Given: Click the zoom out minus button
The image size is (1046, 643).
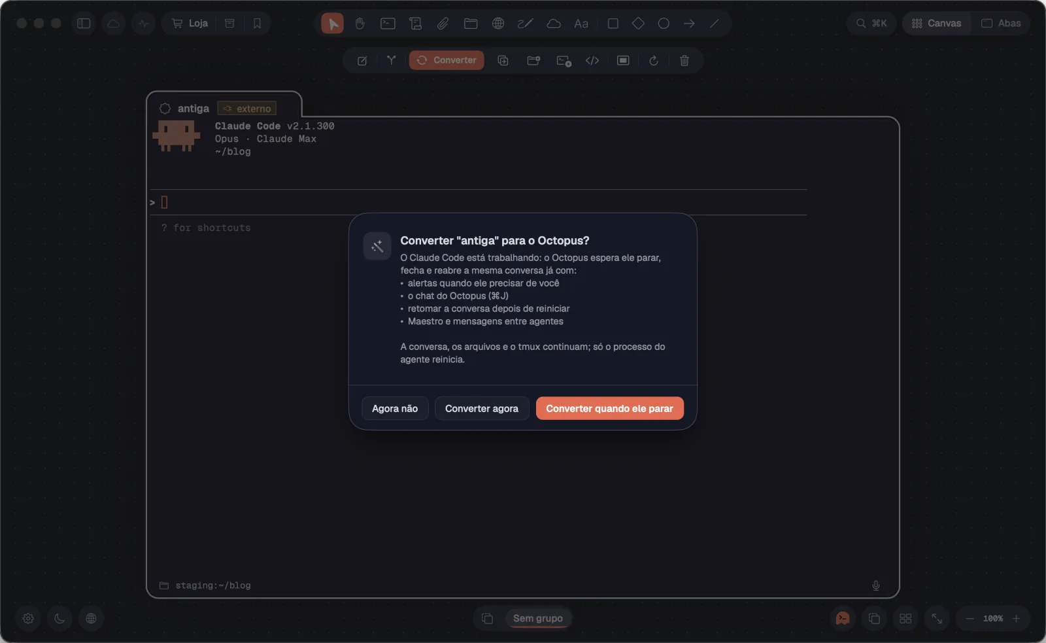Looking at the screenshot, I should tap(970, 618).
